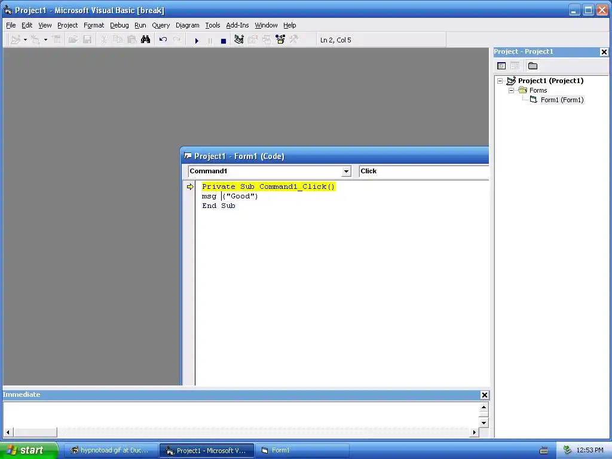612x459 pixels.
Task: Stop execution with the End button
Action: pos(224,40)
